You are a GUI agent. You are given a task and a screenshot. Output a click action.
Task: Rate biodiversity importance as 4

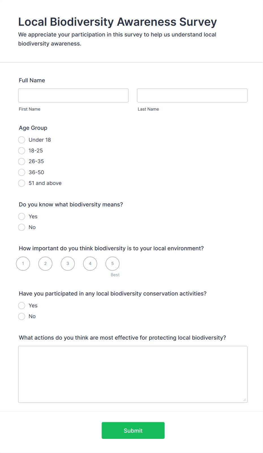(x=90, y=264)
